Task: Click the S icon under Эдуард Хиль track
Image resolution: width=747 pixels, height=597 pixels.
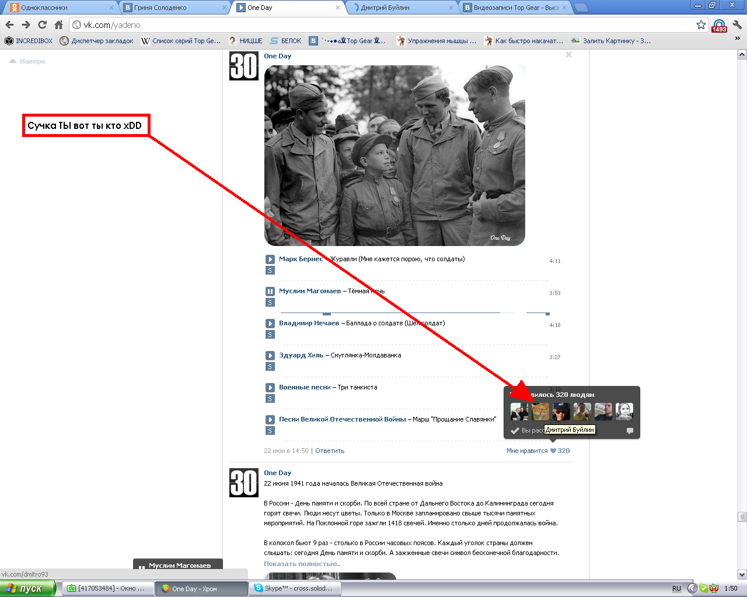Action: (270, 367)
